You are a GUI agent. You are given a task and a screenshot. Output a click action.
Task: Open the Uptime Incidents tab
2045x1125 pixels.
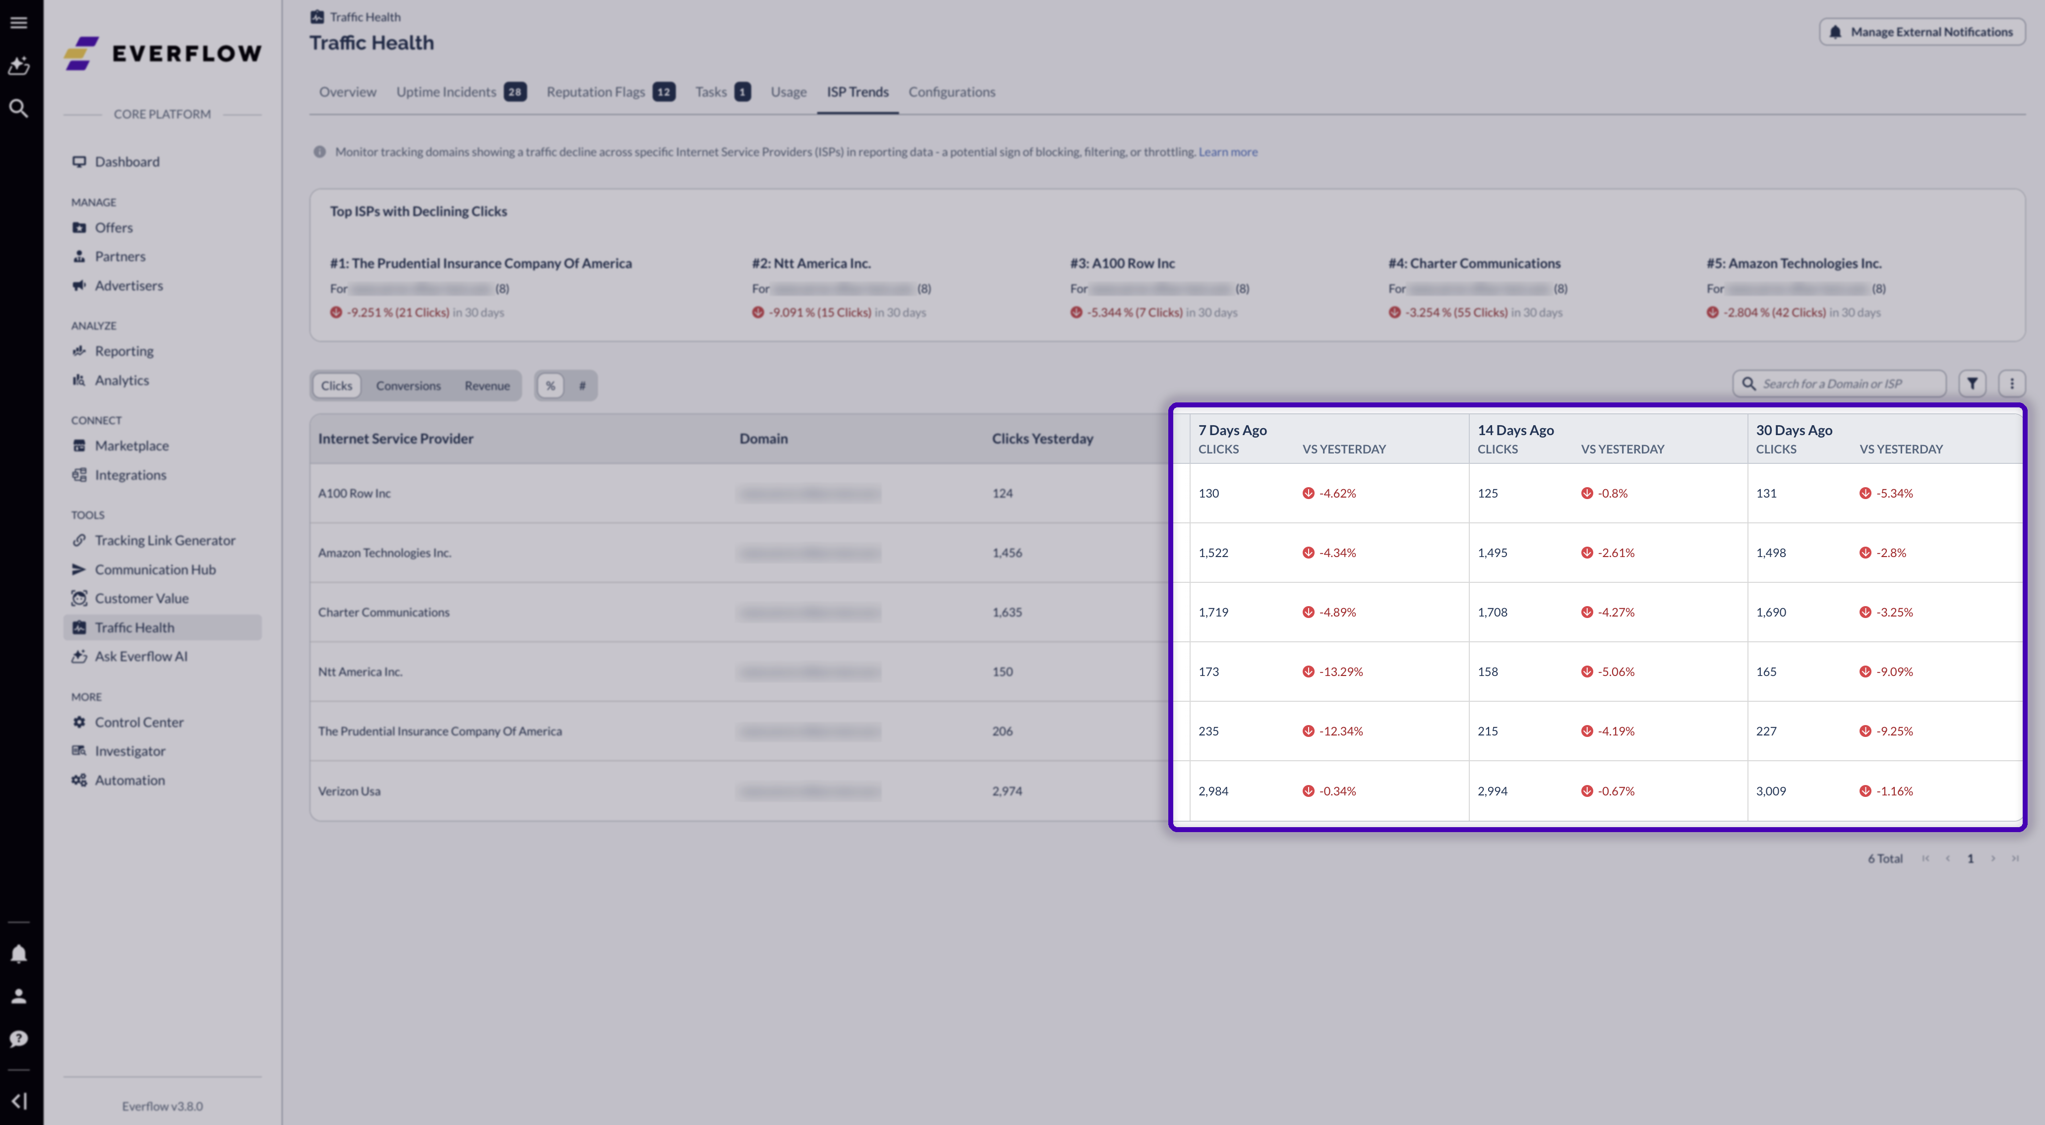pyautogui.click(x=461, y=92)
